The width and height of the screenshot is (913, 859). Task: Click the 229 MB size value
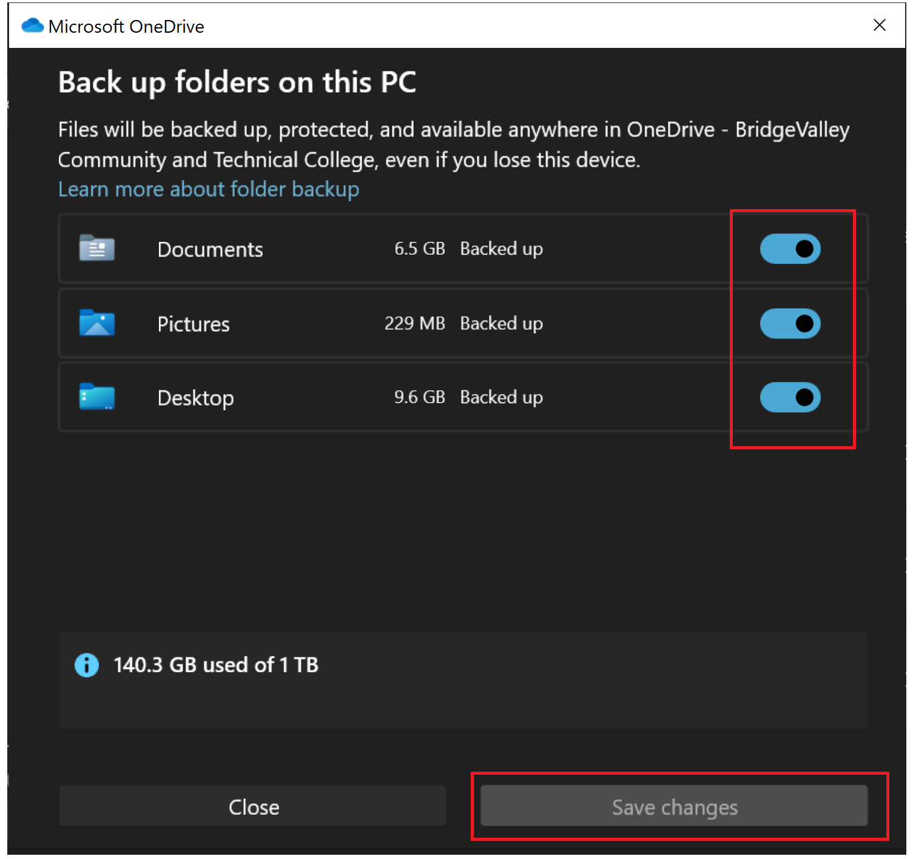[x=415, y=323]
